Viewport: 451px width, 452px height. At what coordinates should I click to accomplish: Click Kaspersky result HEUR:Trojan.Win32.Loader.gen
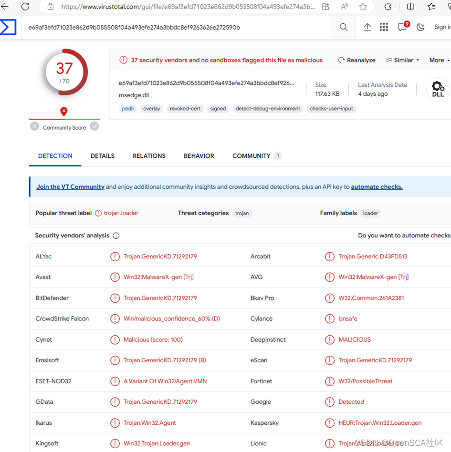380,423
